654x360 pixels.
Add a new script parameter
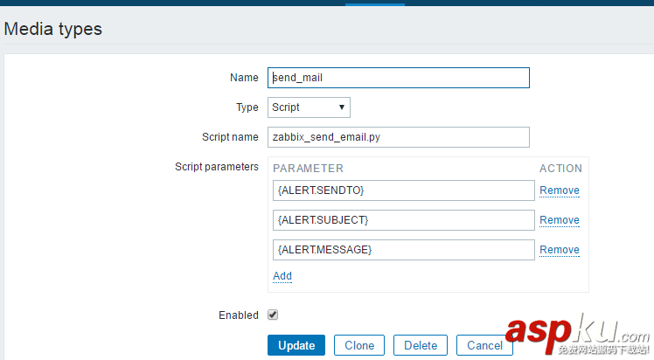point(282,276)
